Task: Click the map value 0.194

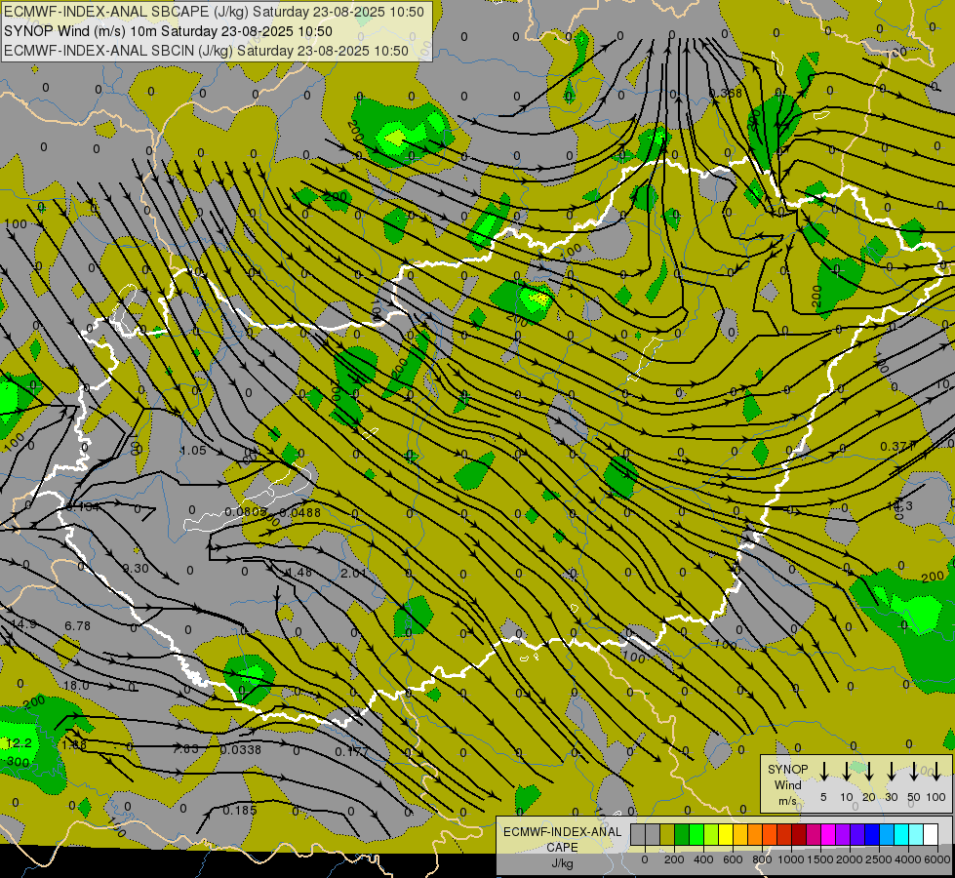Action: 83,507
